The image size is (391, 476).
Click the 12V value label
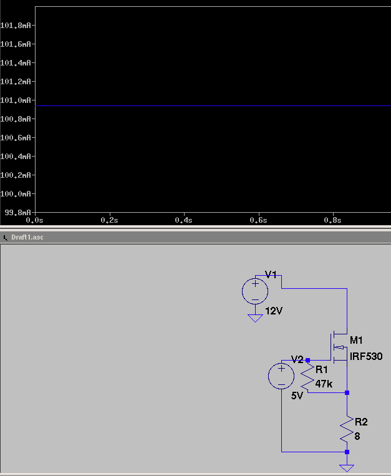274,311
